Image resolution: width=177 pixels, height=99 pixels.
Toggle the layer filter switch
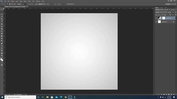click(176, 9)
